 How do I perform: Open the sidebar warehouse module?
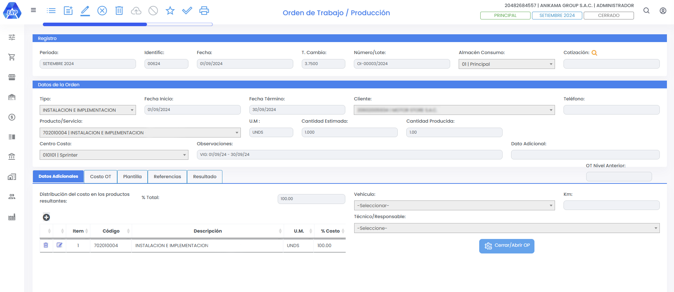pyautogui.click(x=12, y=97)
